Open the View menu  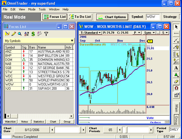click(x=22, y=9)
